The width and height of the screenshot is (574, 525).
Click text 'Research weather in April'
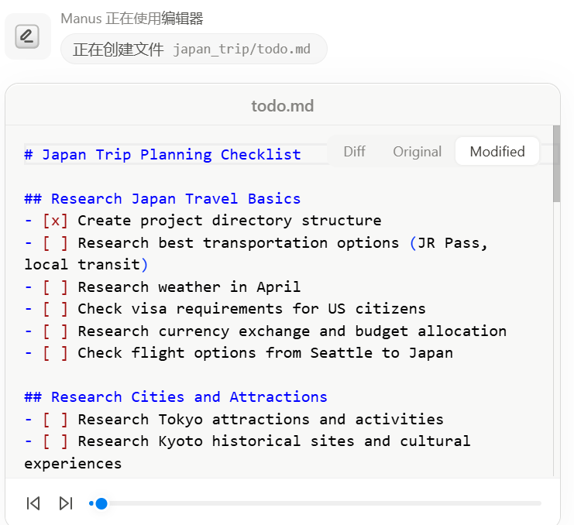click(189, 287)
